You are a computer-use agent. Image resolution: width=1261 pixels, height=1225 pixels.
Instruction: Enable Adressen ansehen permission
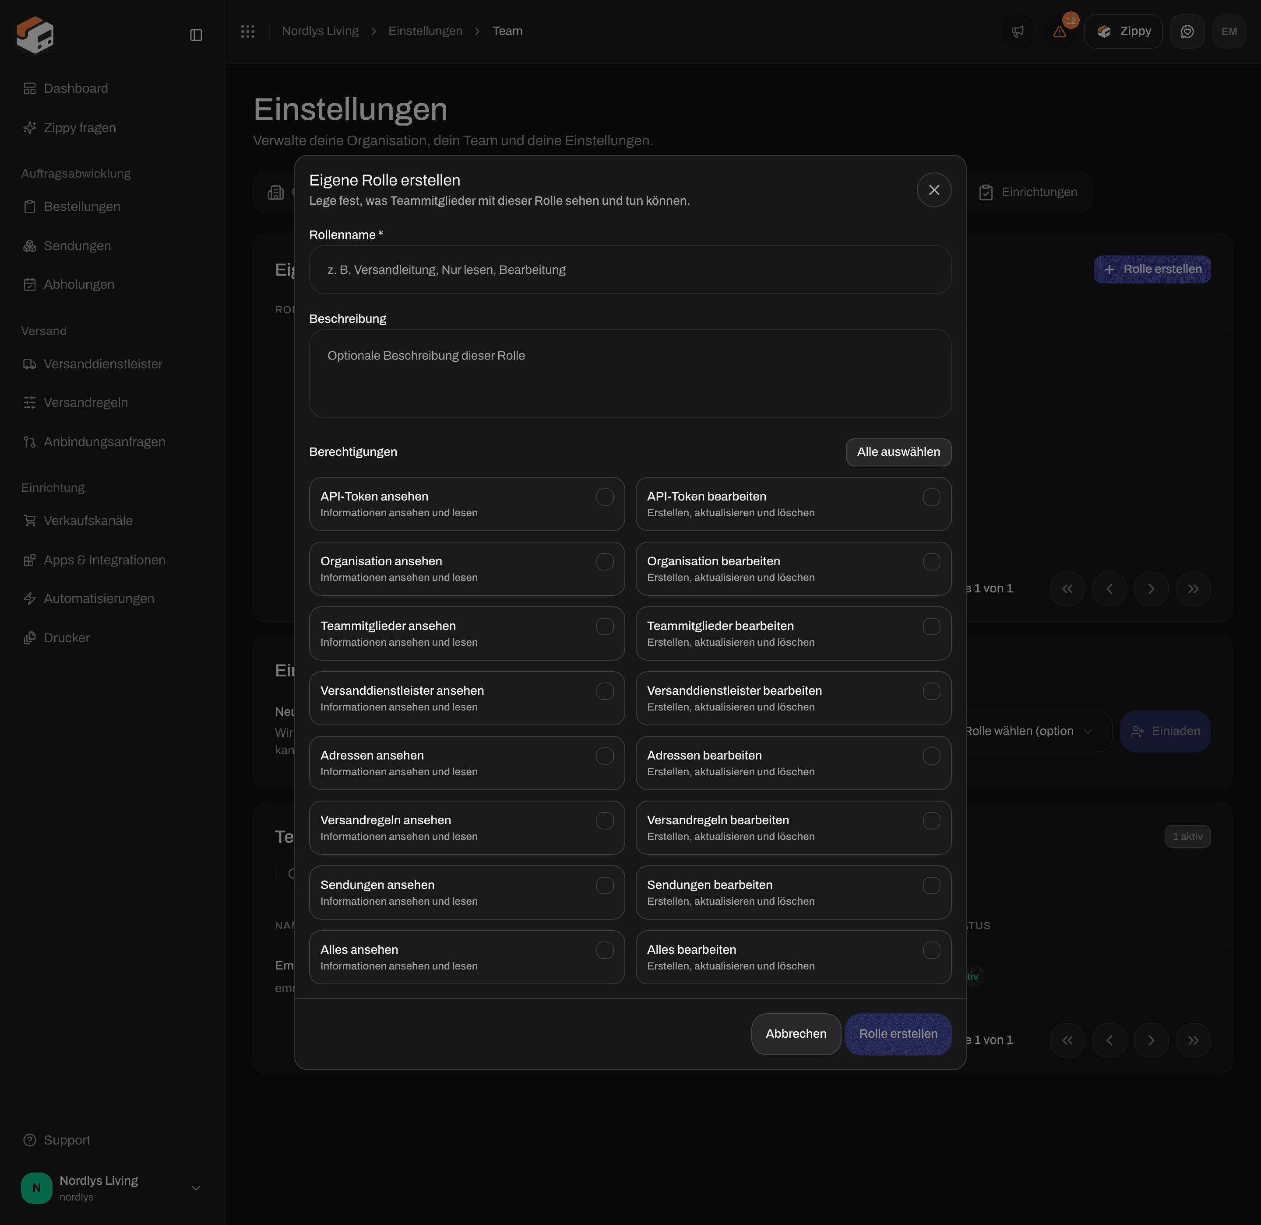pyautogui.click(x=605, y=756)
